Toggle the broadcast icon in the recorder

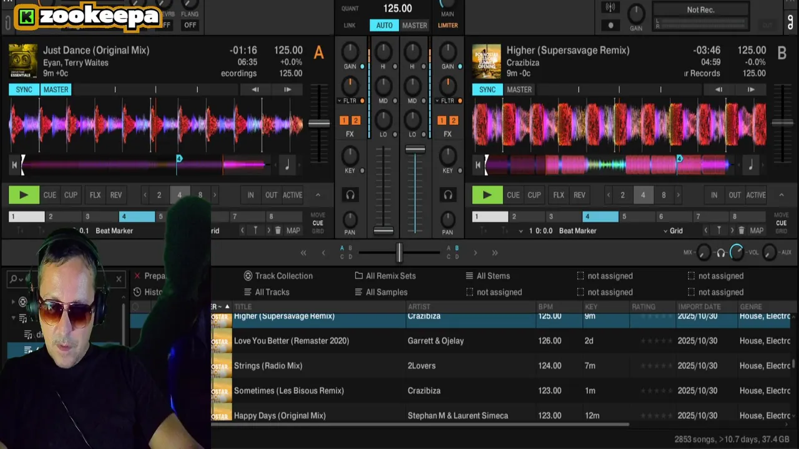(610, 7)
